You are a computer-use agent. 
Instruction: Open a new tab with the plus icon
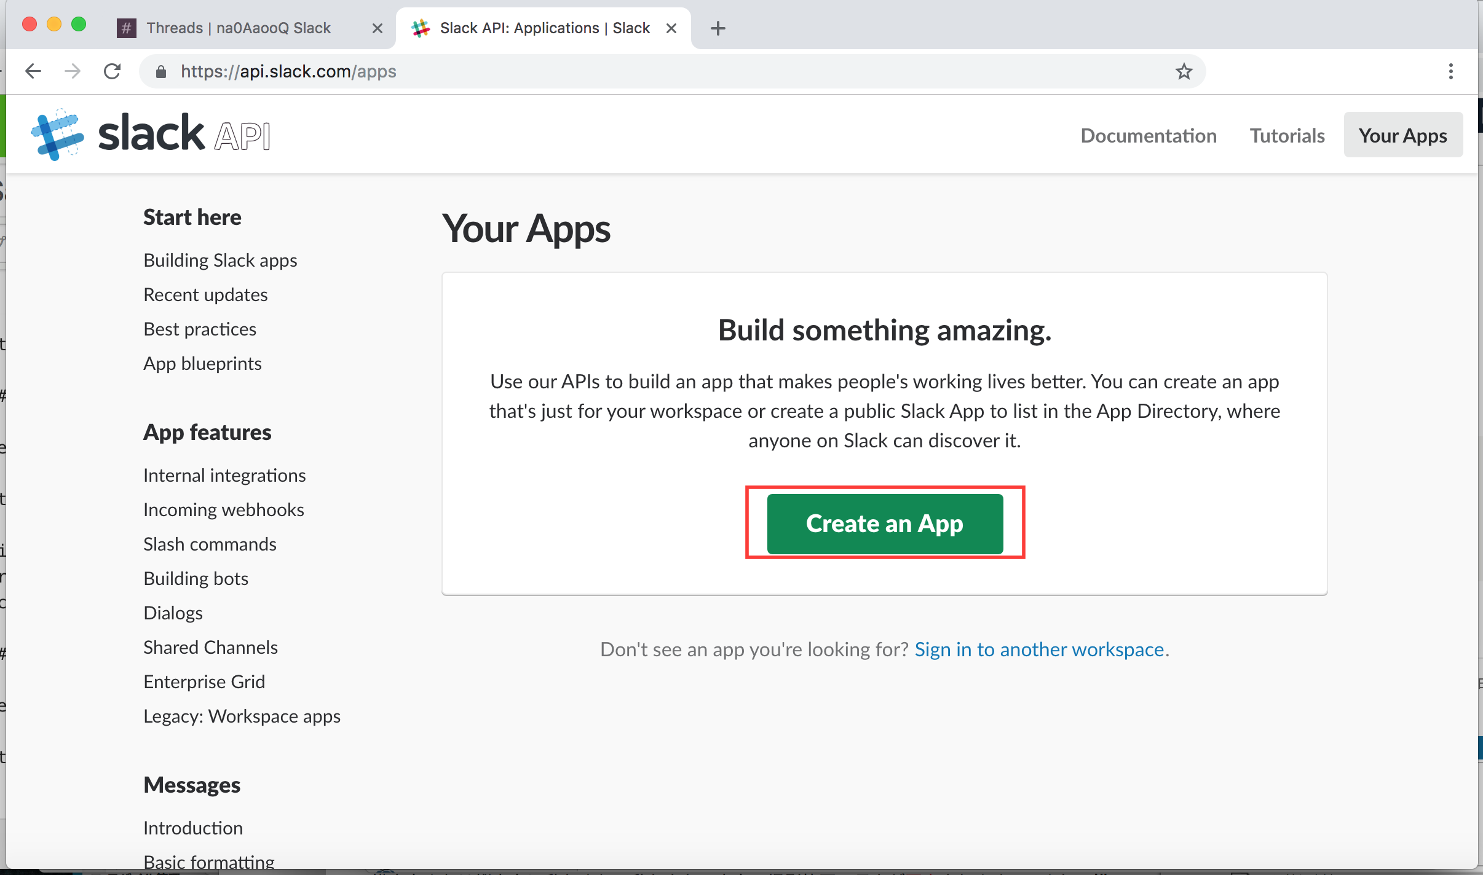point(718,28)
